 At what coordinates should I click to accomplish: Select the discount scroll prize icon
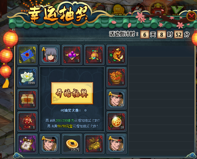pos(27,144)
